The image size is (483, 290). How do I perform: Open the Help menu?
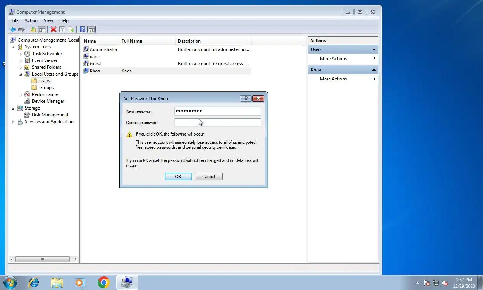(x=64, y=20)
